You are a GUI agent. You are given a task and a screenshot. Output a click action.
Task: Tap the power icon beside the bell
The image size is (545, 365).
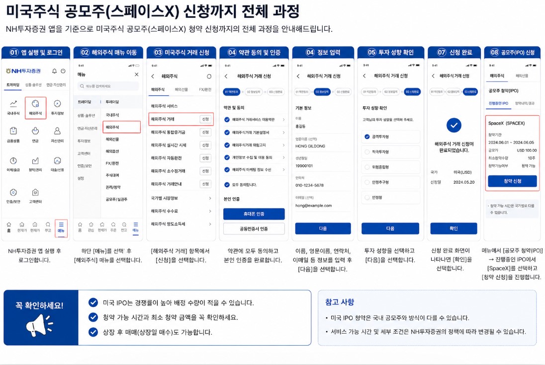tap(63, 71)
